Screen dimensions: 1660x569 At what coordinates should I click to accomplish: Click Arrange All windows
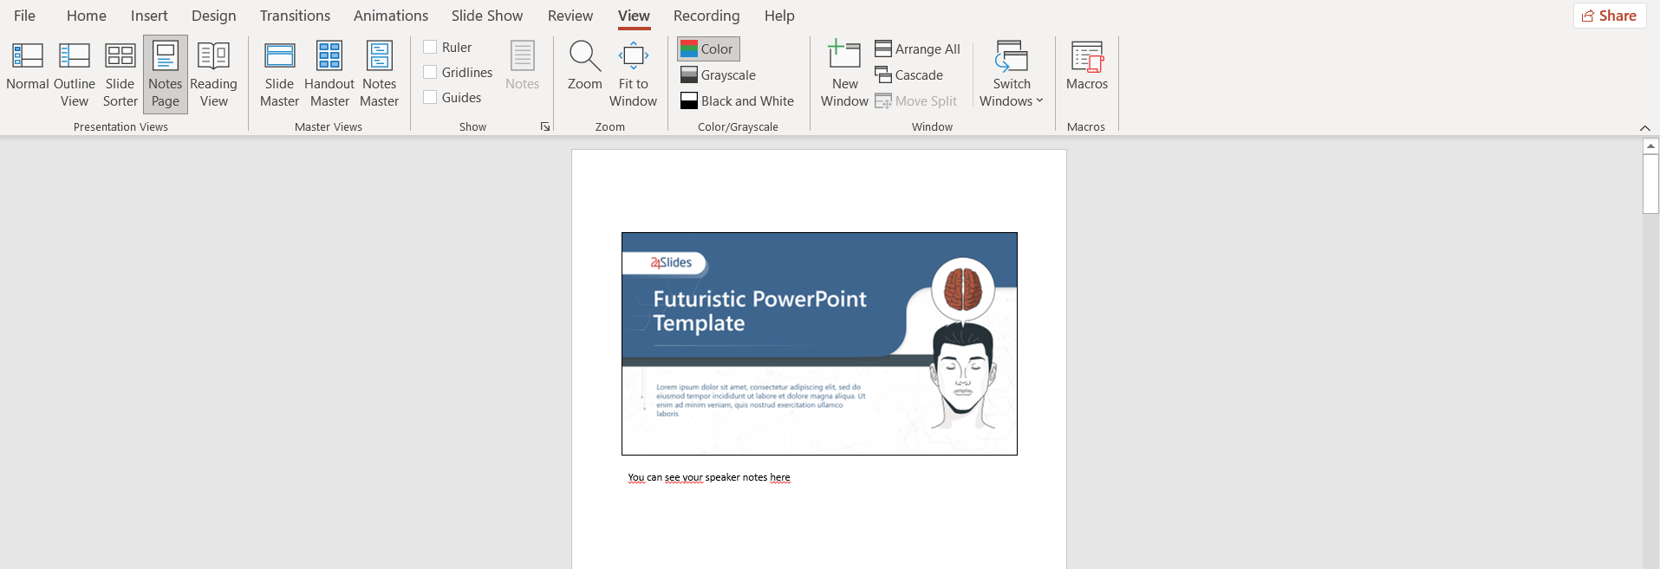tap(917, 48)
